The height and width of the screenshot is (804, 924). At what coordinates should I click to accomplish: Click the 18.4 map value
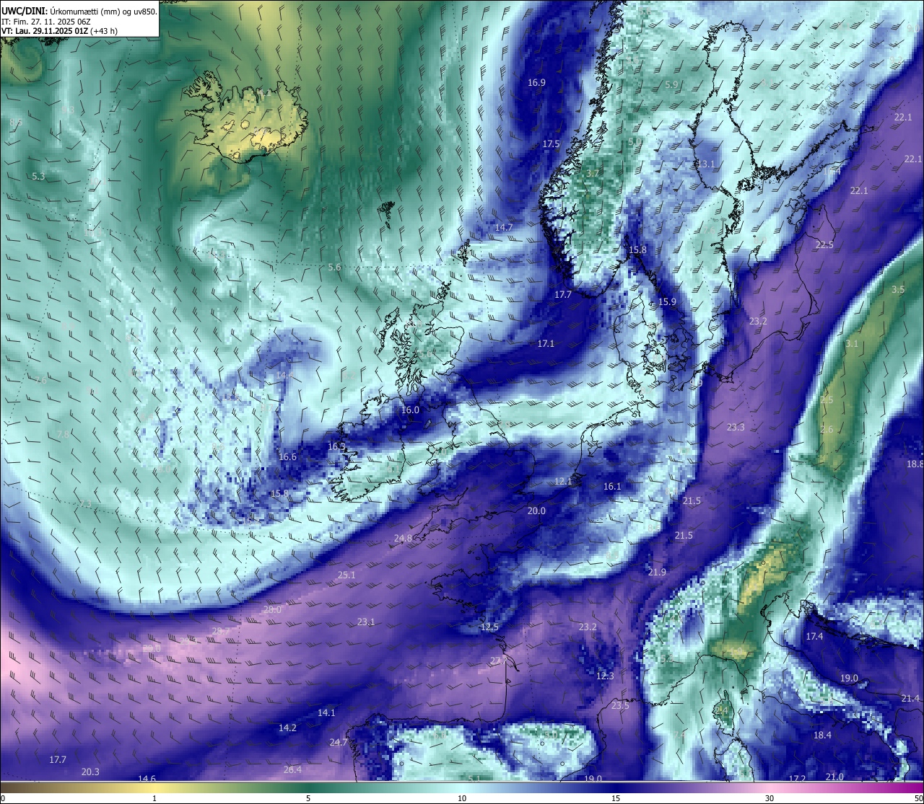pyautogui.click(x=822, y=735)
